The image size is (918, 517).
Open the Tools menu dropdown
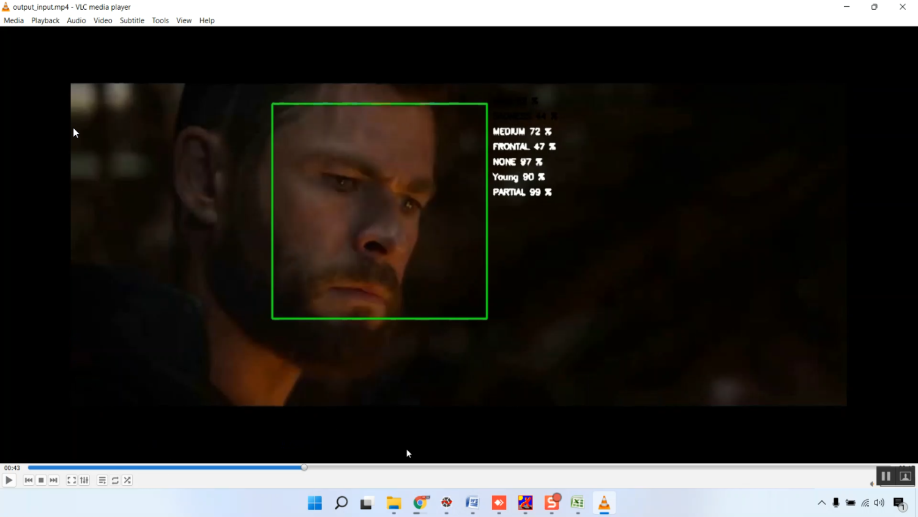[x=160, y=21]
